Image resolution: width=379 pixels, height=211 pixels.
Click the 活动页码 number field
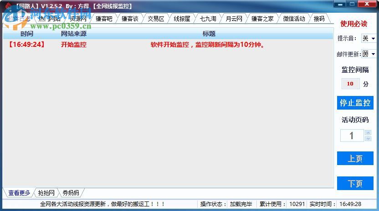(352, 136)
